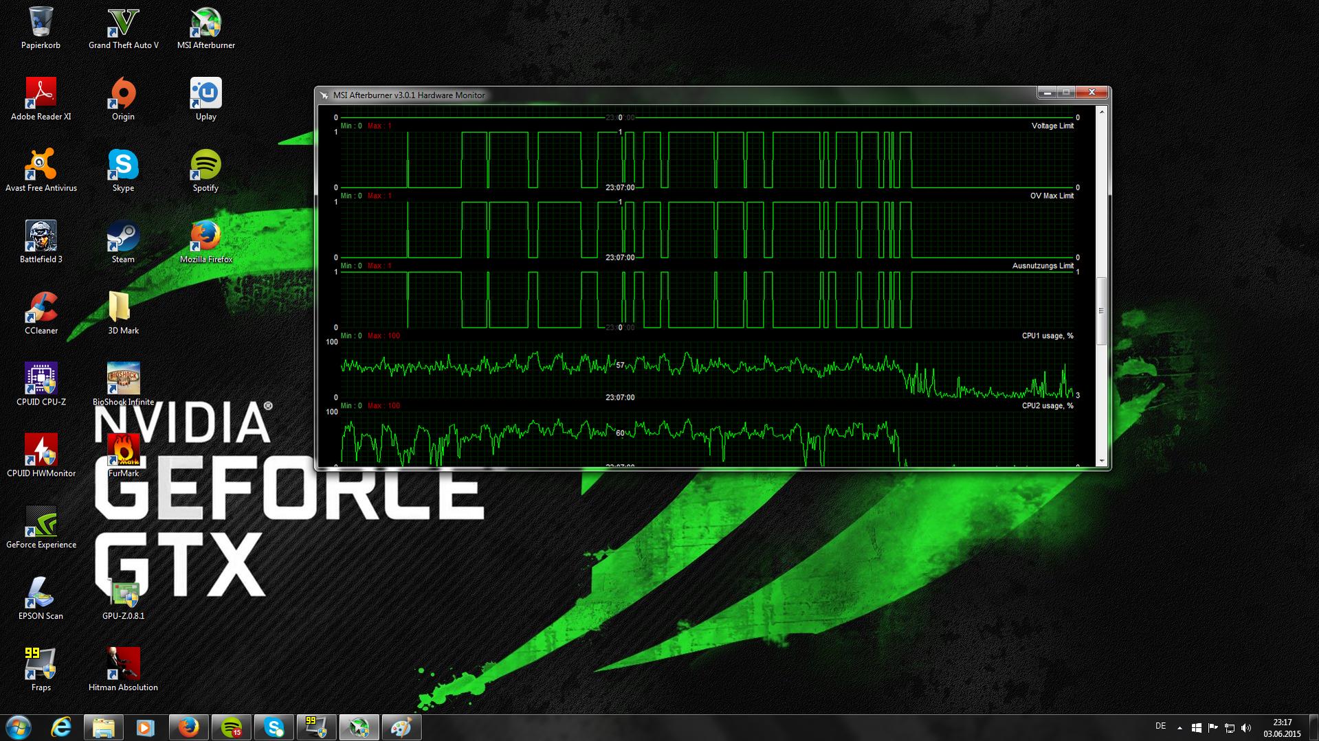Switch to Spotify taskbar button
The height and width of the screenshot is (741, 1319).
pyautogui.click(x=231, y=727)
